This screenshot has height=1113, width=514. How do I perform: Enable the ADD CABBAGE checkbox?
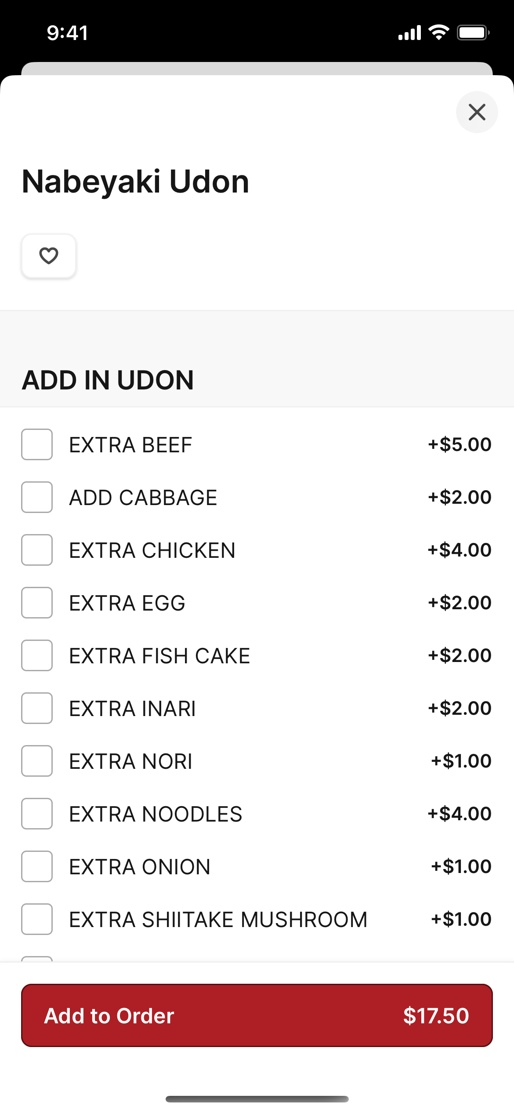[x=37, y=497]
